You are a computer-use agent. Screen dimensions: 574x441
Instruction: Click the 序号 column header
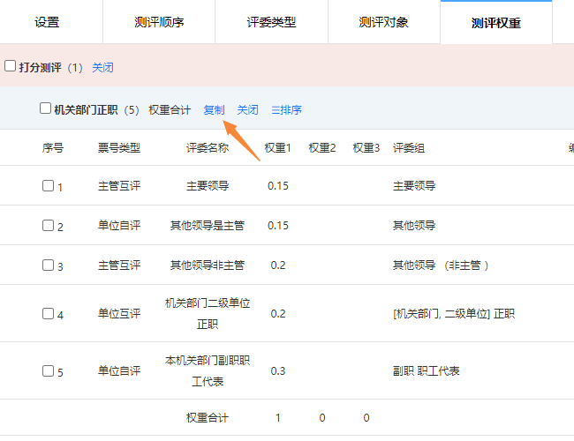[x=53, y=148]
